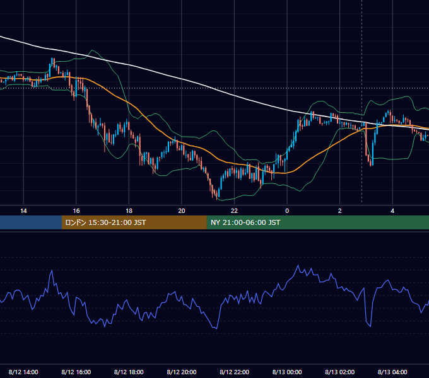429x378 pixels.
Task: Click the 8/13 02:00 date label
Action: [340, 372]
